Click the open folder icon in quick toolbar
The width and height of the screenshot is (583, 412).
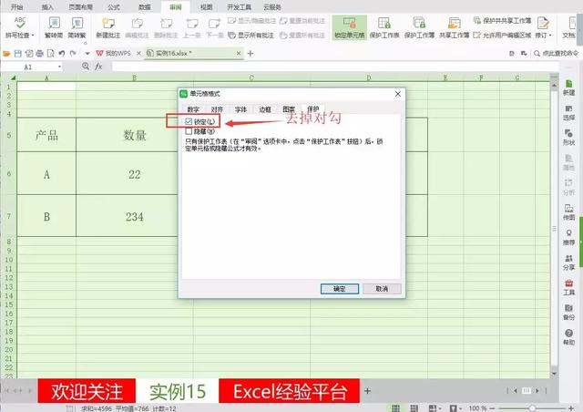coord(6,54)
